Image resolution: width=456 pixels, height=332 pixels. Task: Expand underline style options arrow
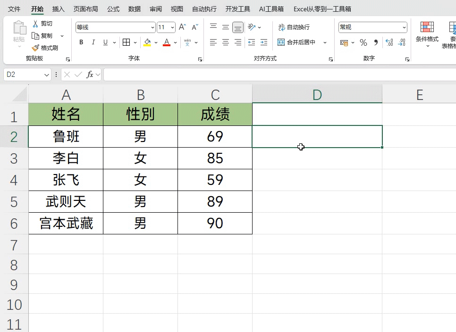[114, 42]
